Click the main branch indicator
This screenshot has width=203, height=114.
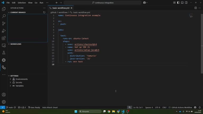click(x=10, y=107)
